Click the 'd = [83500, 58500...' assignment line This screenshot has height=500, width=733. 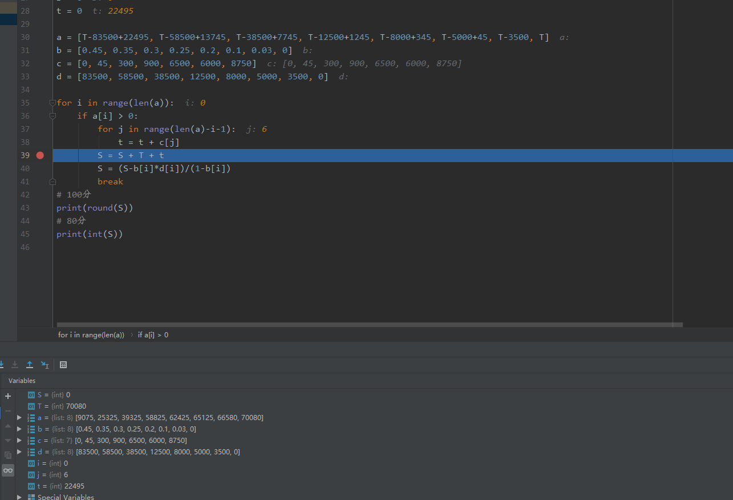click(x=192, y=76)
